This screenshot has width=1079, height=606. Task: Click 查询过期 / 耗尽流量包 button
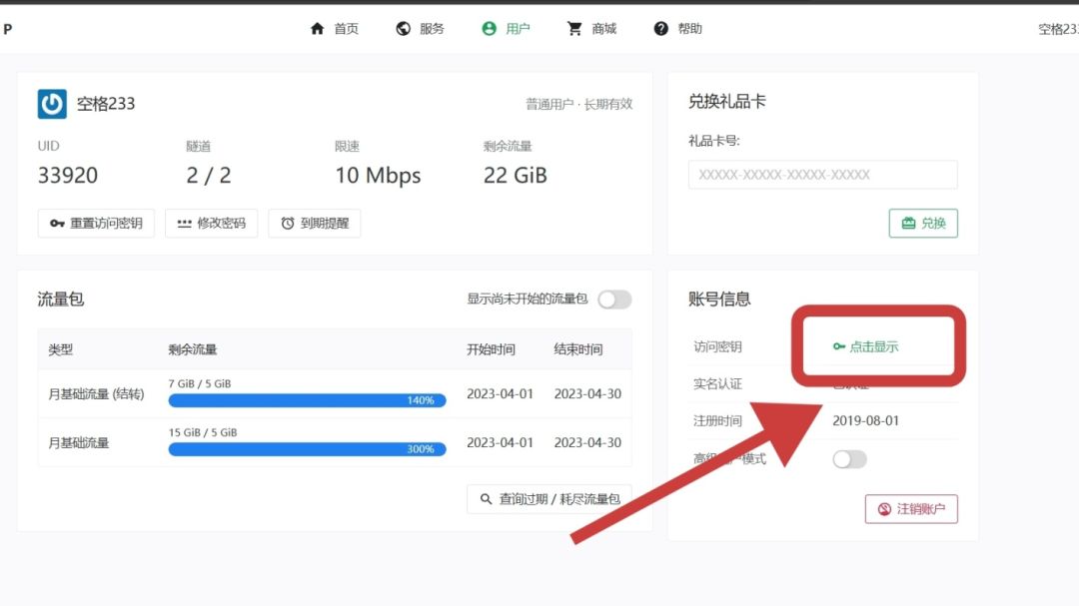pos(549,499)
